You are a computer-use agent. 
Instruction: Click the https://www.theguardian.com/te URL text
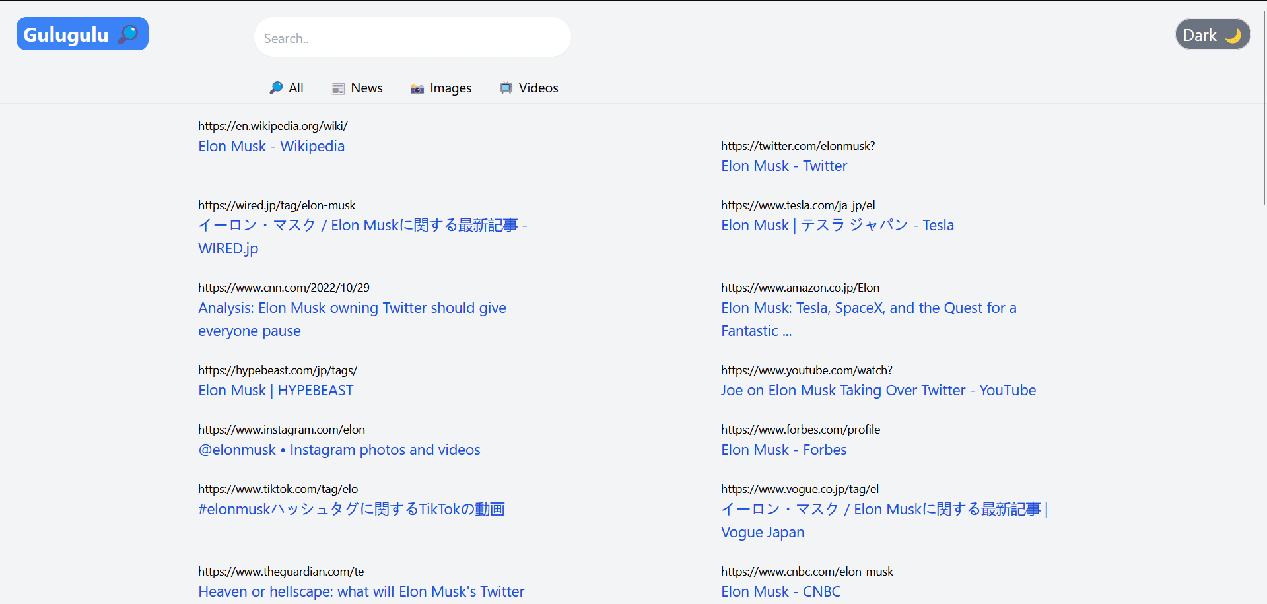[281, 571]
